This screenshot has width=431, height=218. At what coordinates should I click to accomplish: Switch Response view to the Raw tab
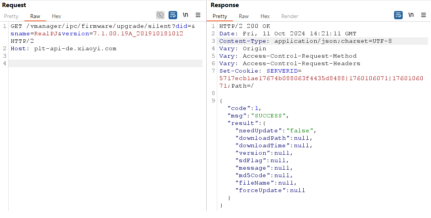click(x=244, y=16)
